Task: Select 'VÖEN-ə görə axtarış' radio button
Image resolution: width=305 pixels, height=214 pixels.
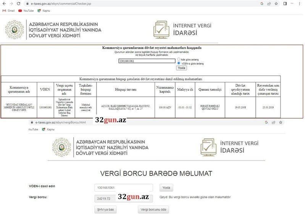Action: [179, 63]
